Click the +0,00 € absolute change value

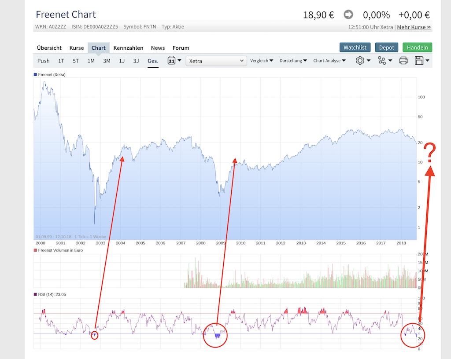pos(414,15)
